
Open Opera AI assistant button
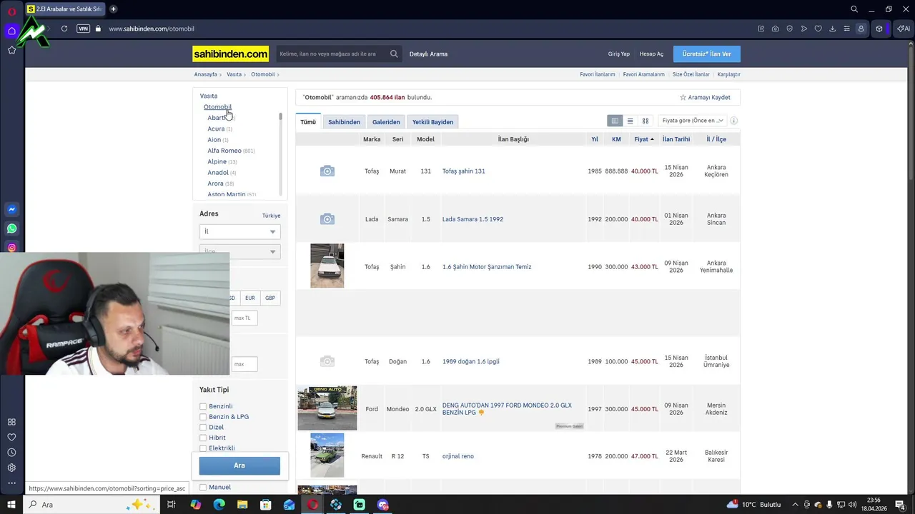click(904, 29)
